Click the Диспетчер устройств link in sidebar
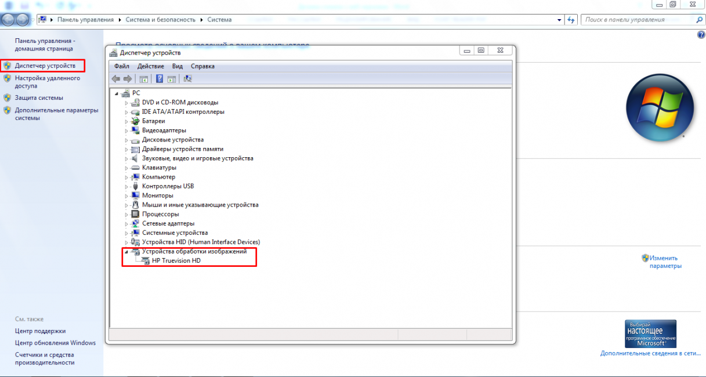Viewport: 706px width, 377px height. (45, 66)
